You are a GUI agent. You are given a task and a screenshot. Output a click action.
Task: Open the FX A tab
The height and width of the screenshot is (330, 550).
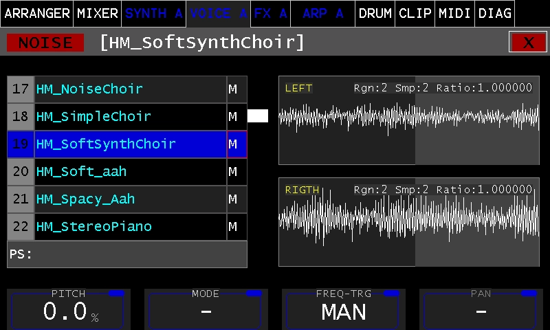pos(270,14)
